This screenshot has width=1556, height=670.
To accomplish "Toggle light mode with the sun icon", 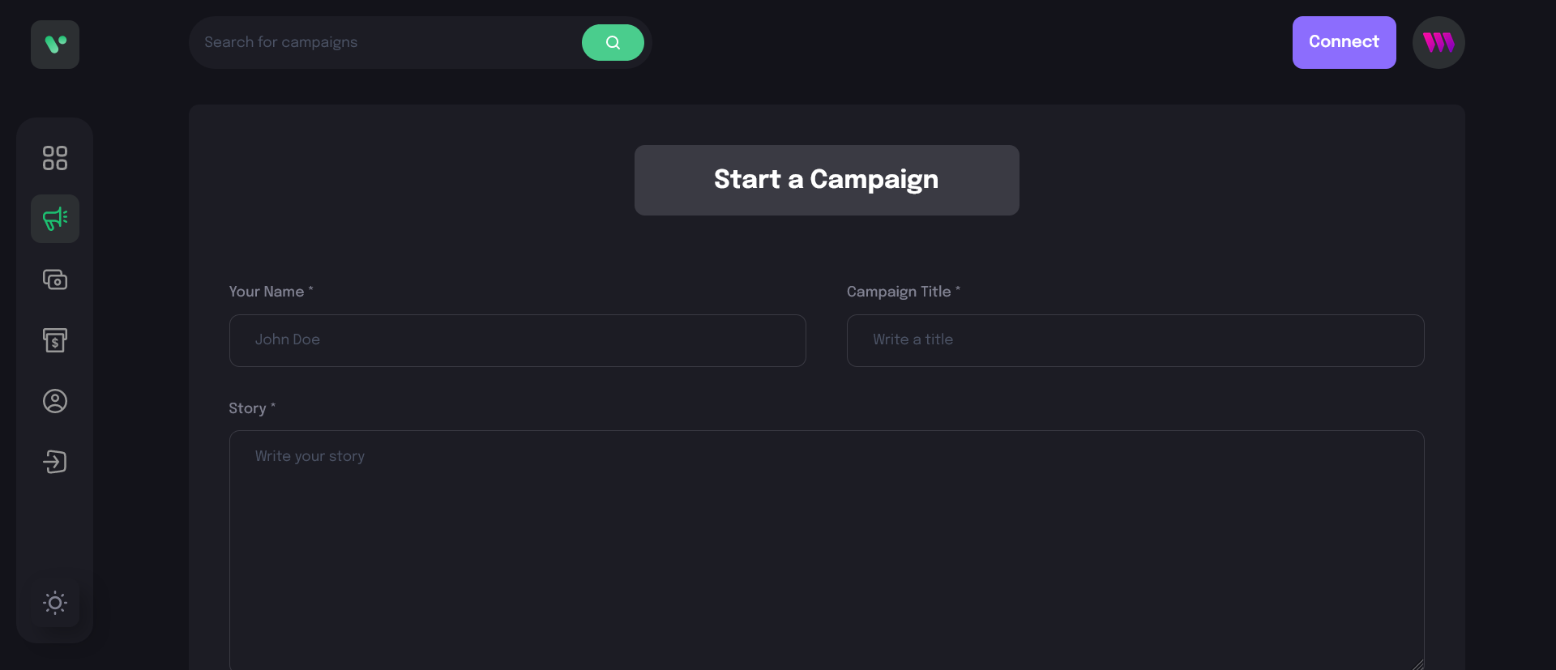I will [x=55, y=603].
